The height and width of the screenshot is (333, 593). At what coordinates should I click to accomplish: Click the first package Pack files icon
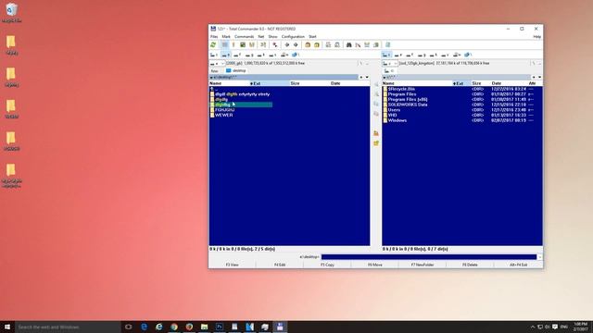coord(308,45)
